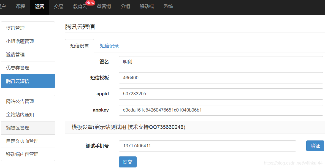
Task: Click the 签名 field label
Action: click(104, 62)
